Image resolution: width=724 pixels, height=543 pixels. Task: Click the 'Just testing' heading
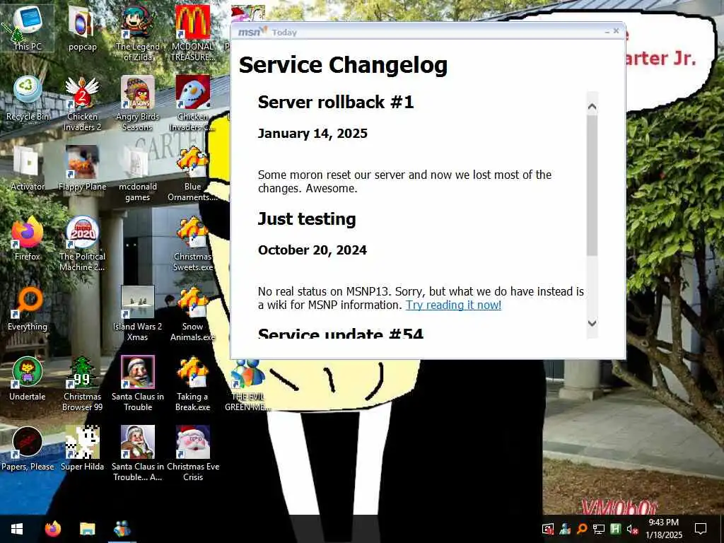click(307, 219)
